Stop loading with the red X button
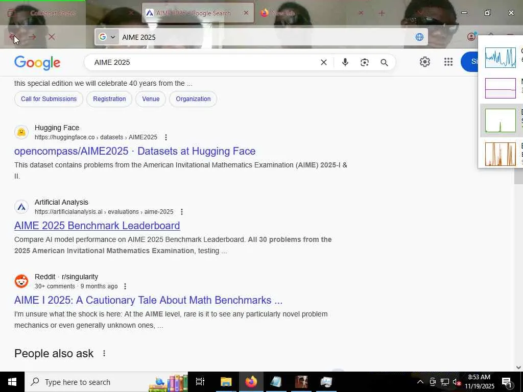This screenshot has width=523, height=392. pos(52,37)
